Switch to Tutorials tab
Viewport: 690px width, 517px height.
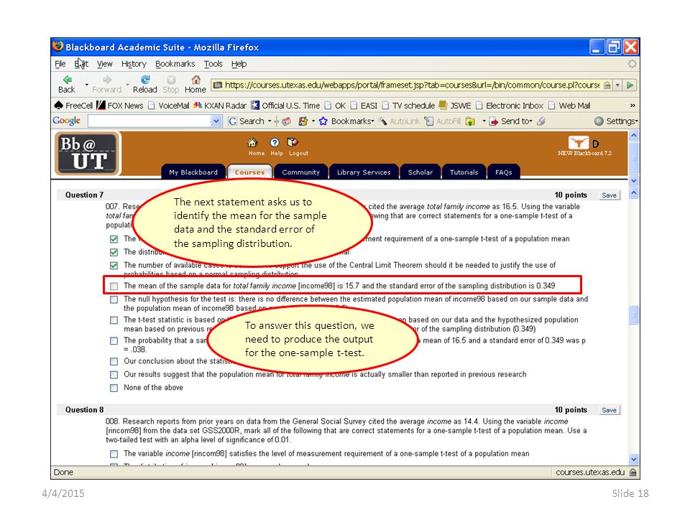[464, 172]
